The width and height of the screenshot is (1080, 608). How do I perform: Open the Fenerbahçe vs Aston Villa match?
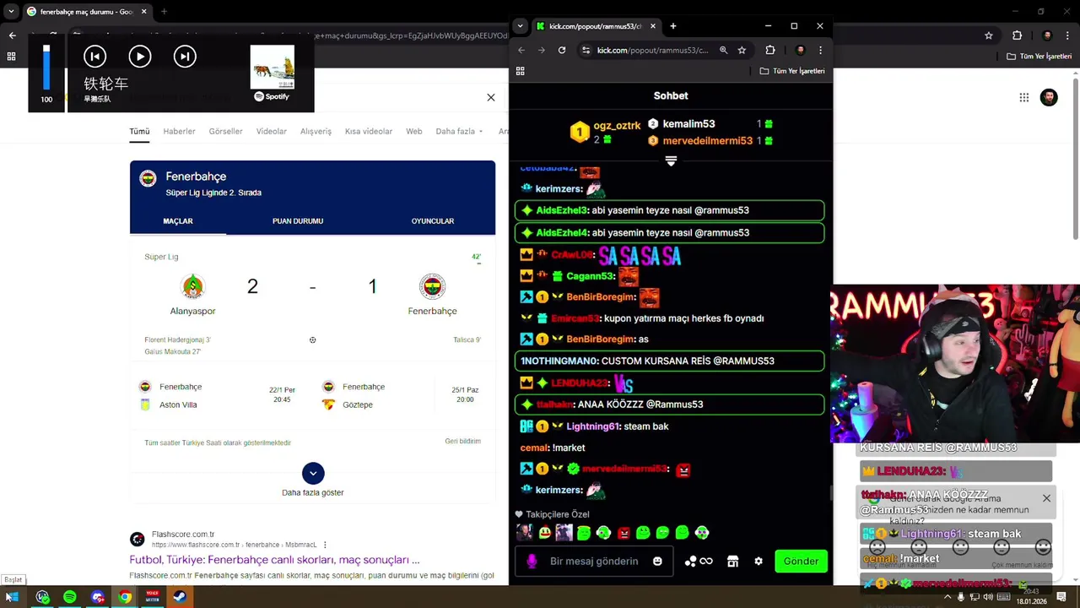pos(221,395)
